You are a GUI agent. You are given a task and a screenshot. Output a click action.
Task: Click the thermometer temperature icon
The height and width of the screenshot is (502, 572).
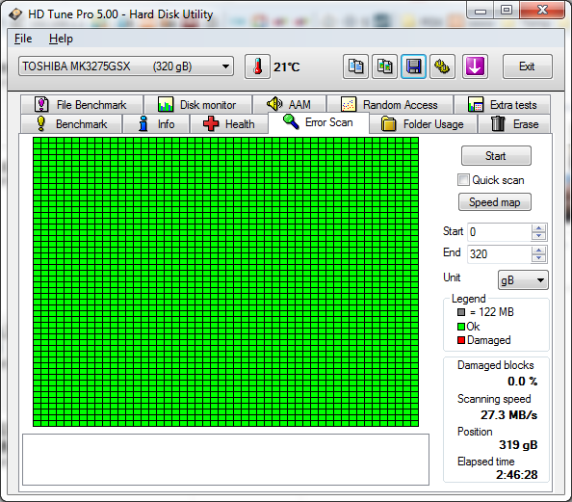[257, 66]
